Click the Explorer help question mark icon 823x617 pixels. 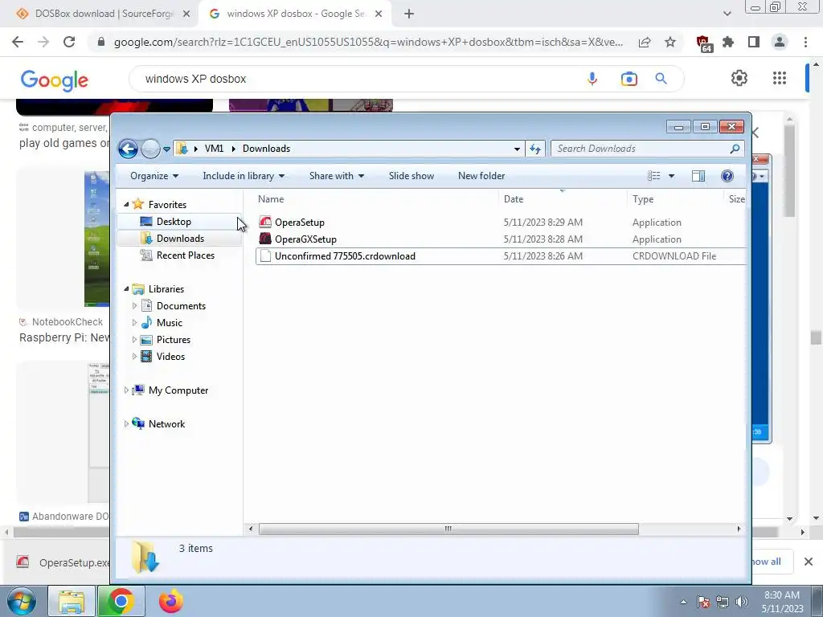(x=727, y=176)
